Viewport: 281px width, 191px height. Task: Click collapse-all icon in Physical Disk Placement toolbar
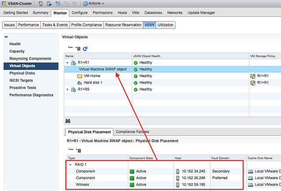[70, 150]
